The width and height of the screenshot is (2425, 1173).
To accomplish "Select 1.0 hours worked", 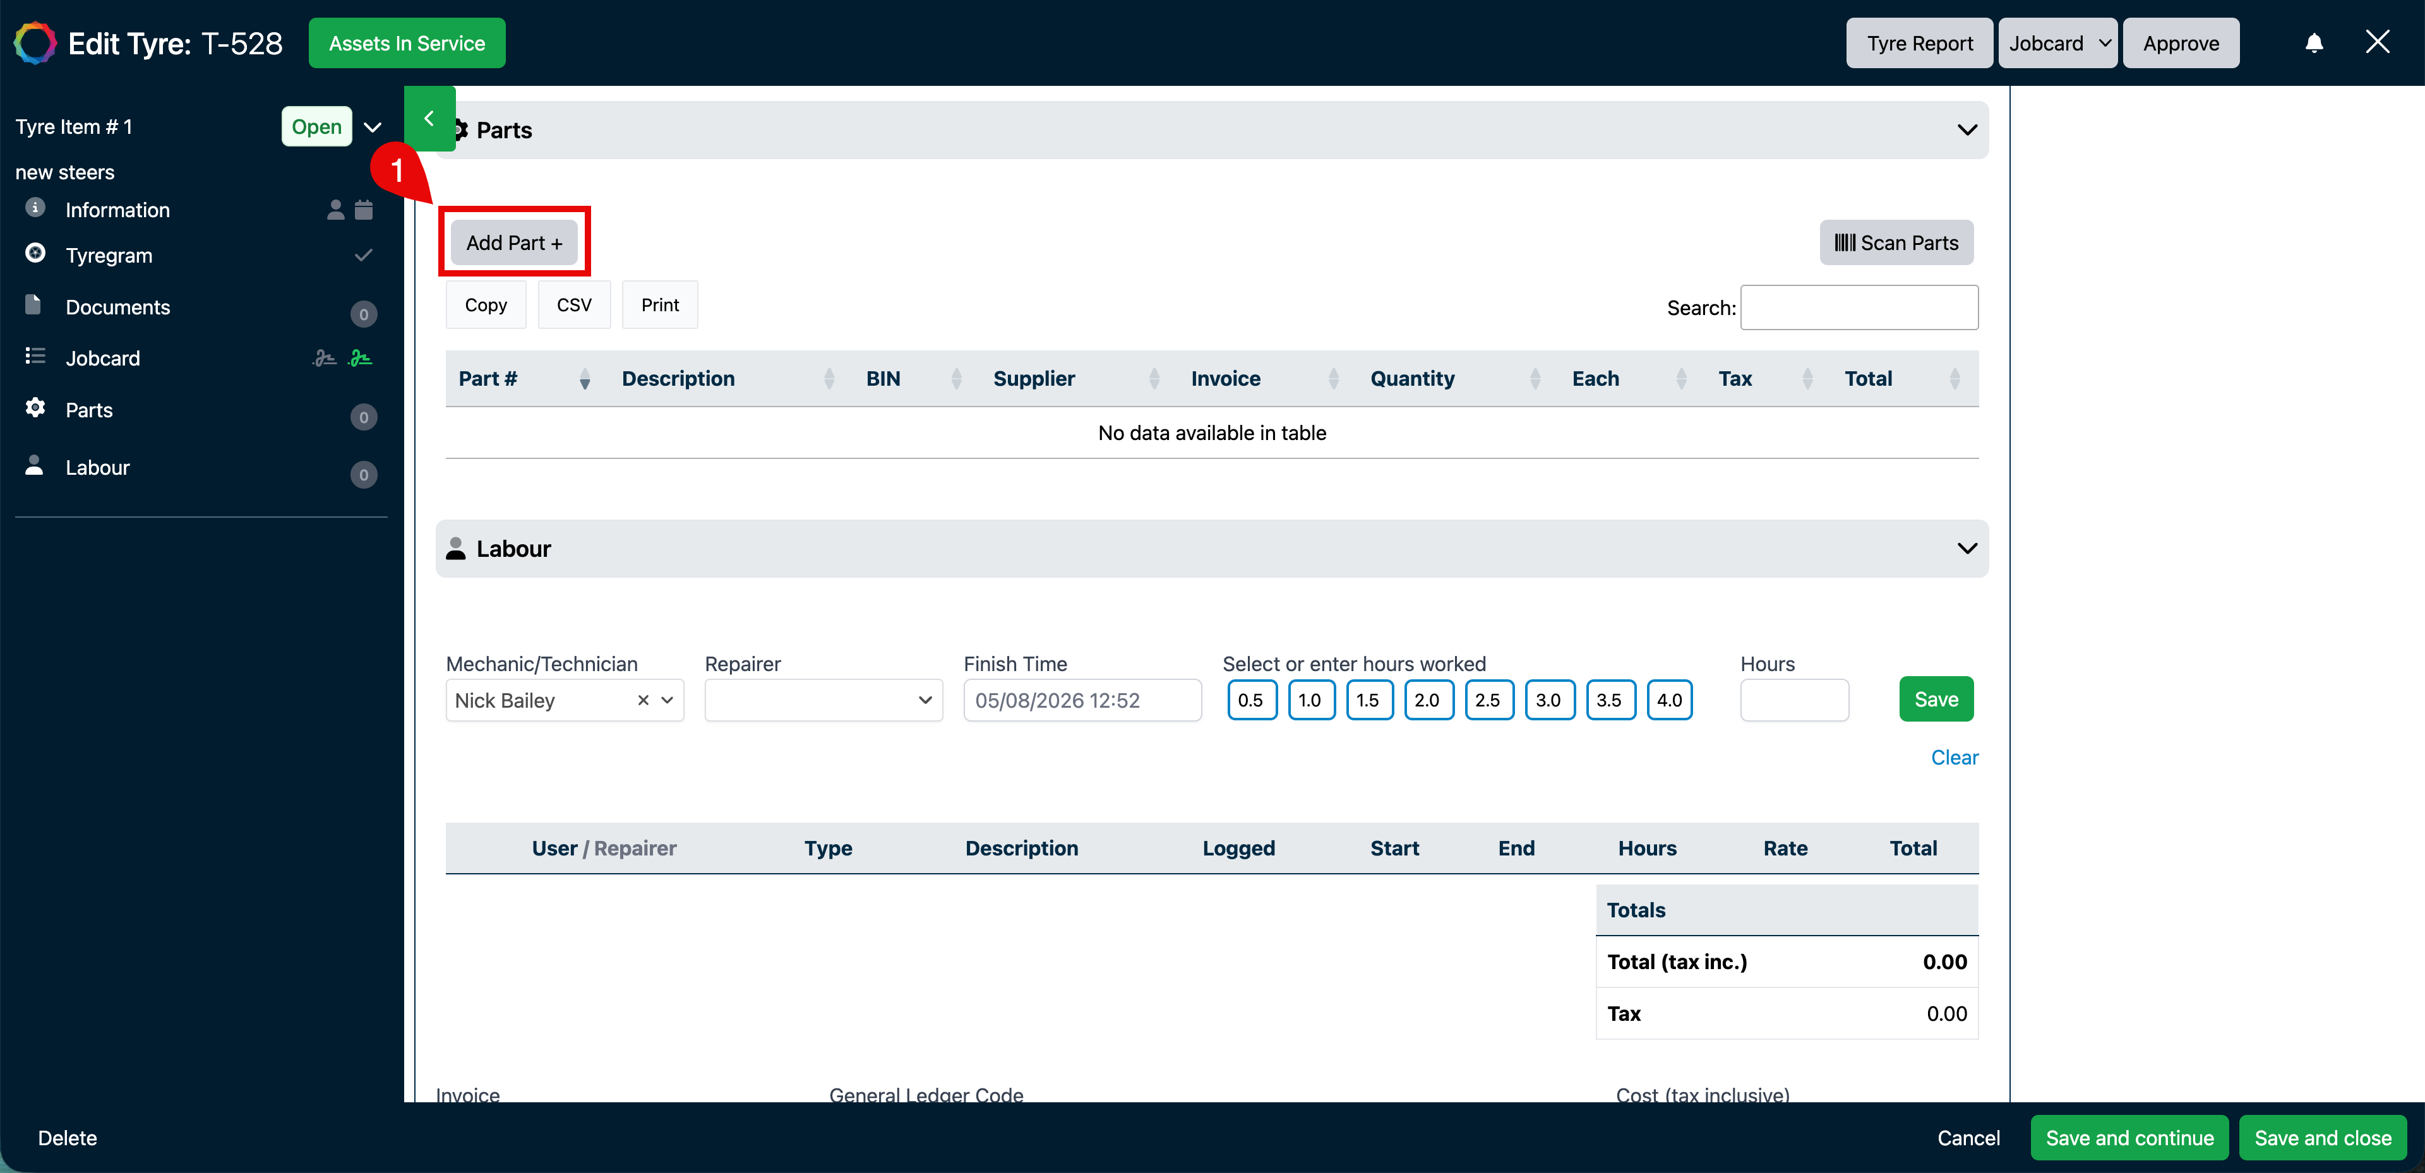I will pyautogui.click(x=1310, y=700).
